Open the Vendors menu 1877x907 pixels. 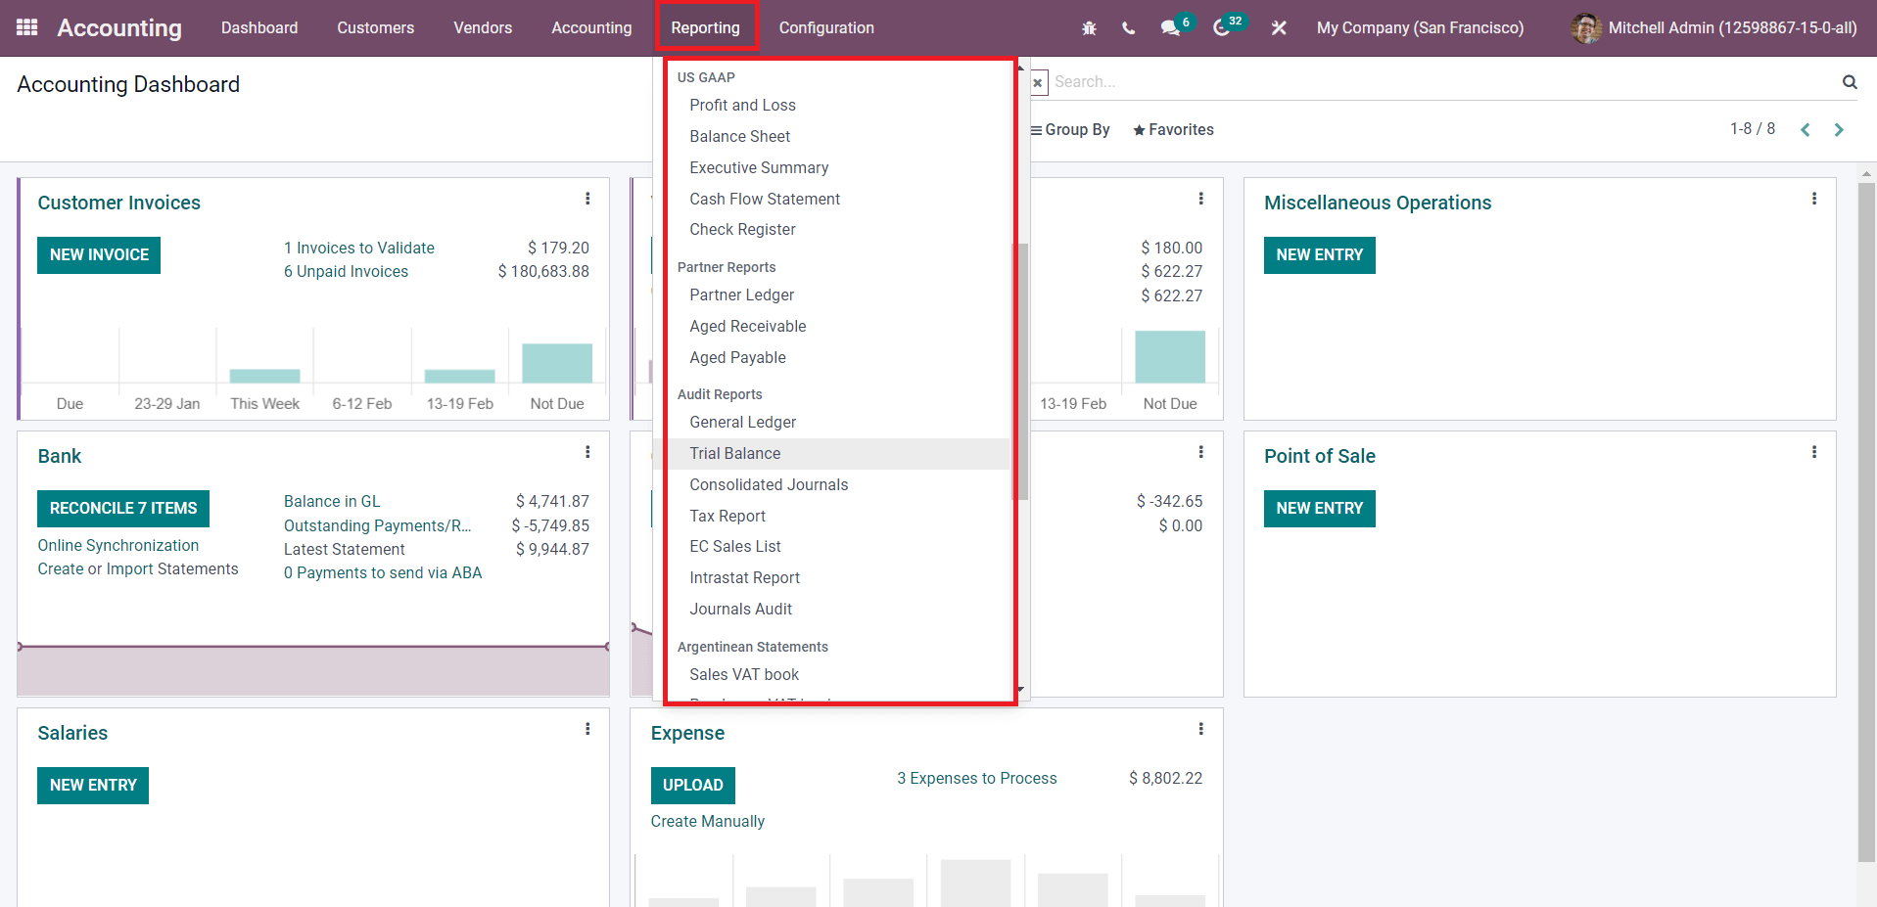(483, 28)
